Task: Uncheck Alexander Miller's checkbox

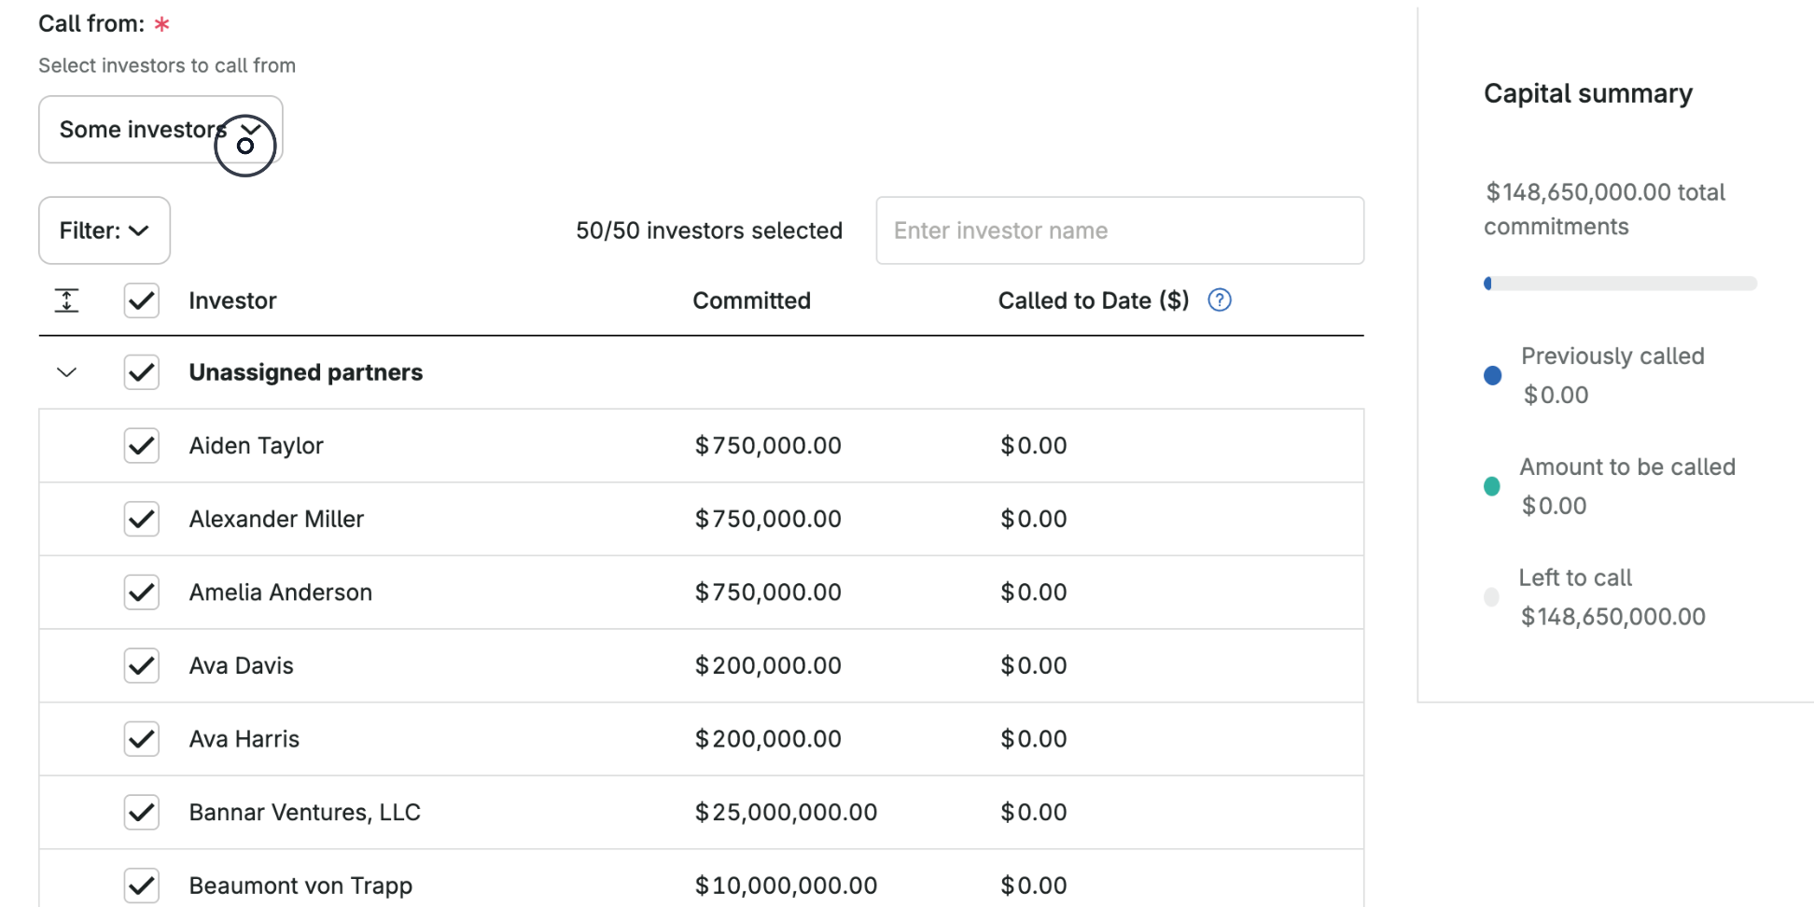Action: click(141, 519)
